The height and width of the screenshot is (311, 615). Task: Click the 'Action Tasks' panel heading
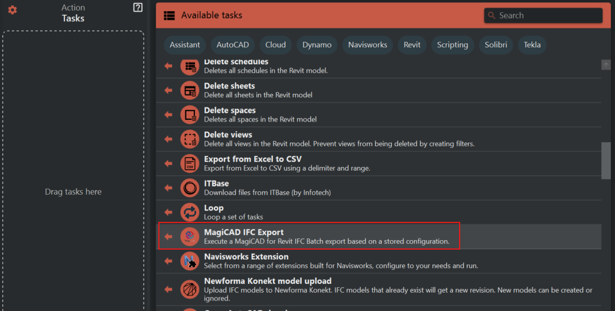point(73,13)
